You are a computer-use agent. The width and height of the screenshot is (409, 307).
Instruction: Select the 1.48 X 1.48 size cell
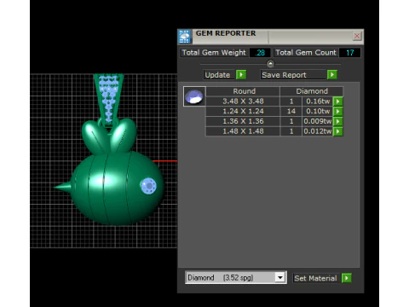pos(243,131)
